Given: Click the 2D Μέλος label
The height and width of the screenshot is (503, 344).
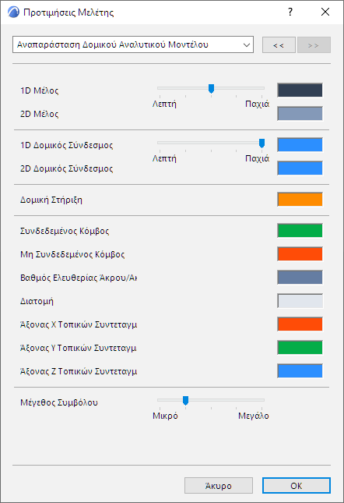Looking at the screenshot, I should [40, 114].
